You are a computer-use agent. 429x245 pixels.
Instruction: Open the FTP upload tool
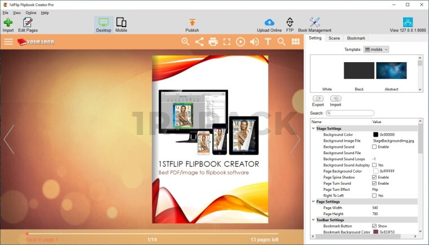tap(290, 25)
